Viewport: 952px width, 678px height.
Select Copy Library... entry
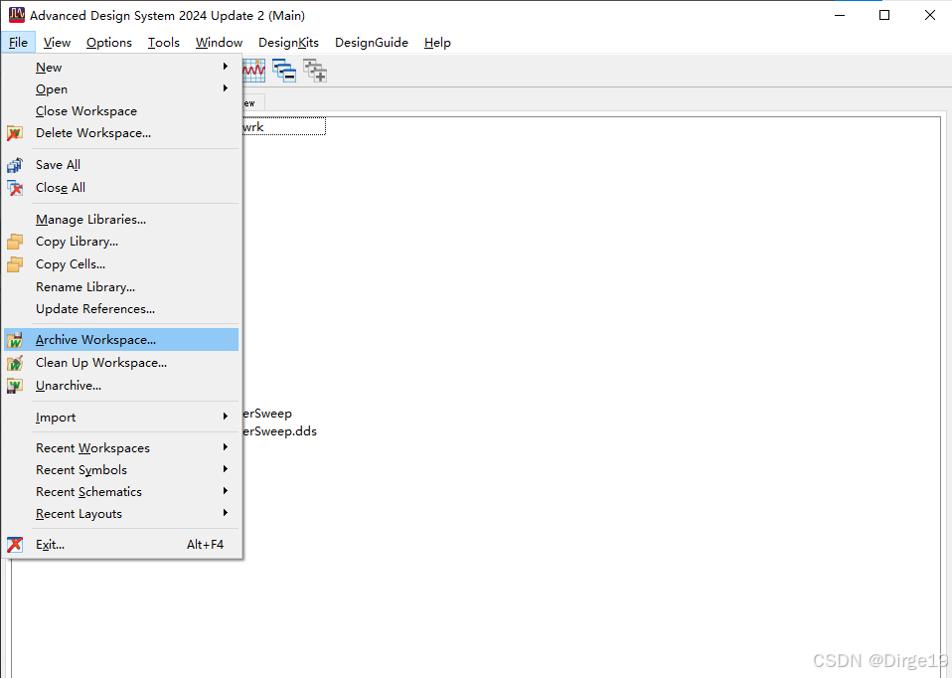pos(121,242)
